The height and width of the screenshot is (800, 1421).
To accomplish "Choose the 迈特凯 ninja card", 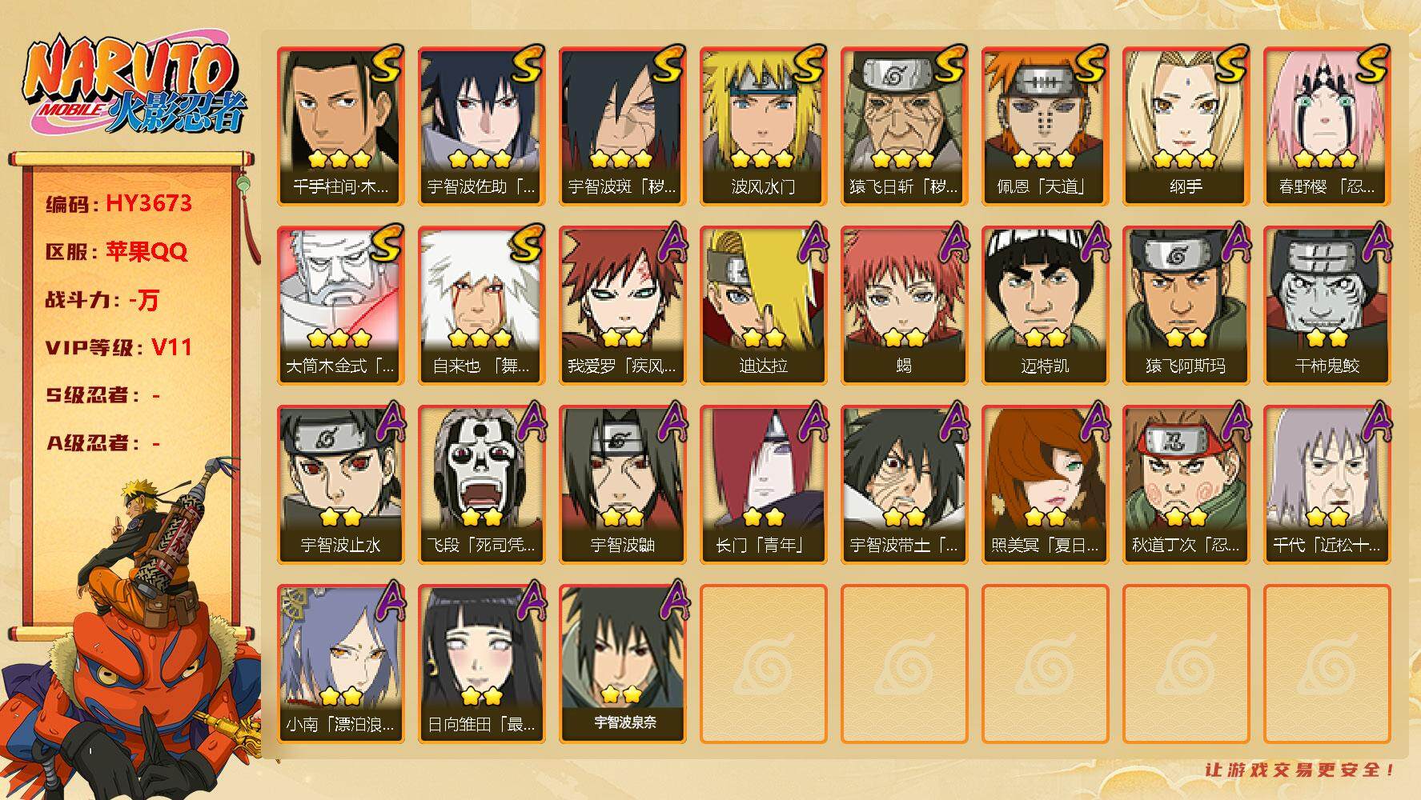I will click(x=1045, y=306).
